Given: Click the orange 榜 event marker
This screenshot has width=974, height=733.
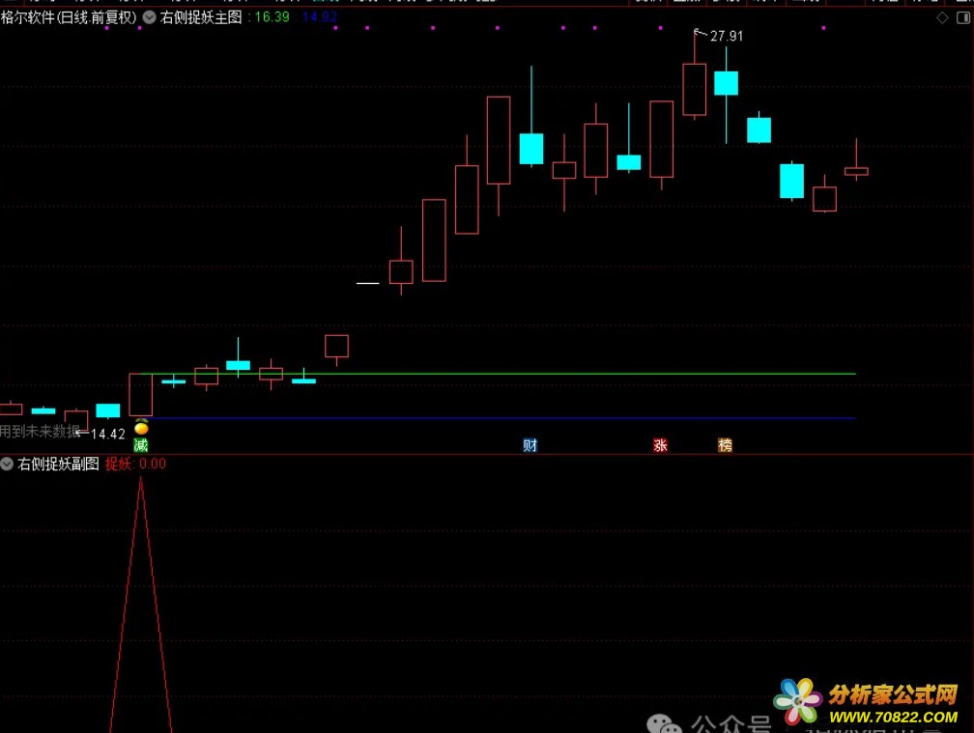Looking at the screenshot, I should (725, 445).
